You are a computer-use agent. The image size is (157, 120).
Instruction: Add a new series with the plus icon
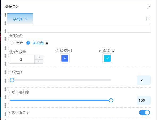pyautogui.click(x=149, y=19)
